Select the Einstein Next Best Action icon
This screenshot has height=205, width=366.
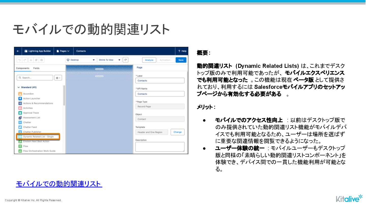tap(20, 141)
